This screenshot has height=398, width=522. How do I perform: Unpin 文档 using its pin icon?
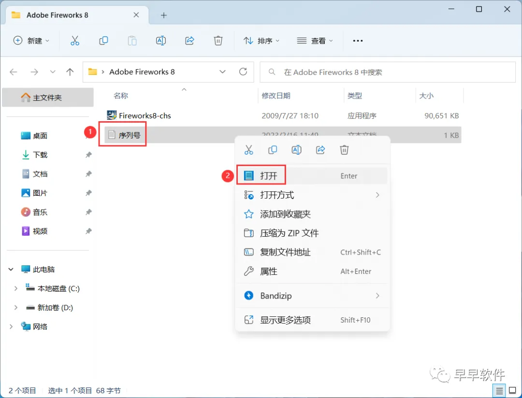point(88,174)
